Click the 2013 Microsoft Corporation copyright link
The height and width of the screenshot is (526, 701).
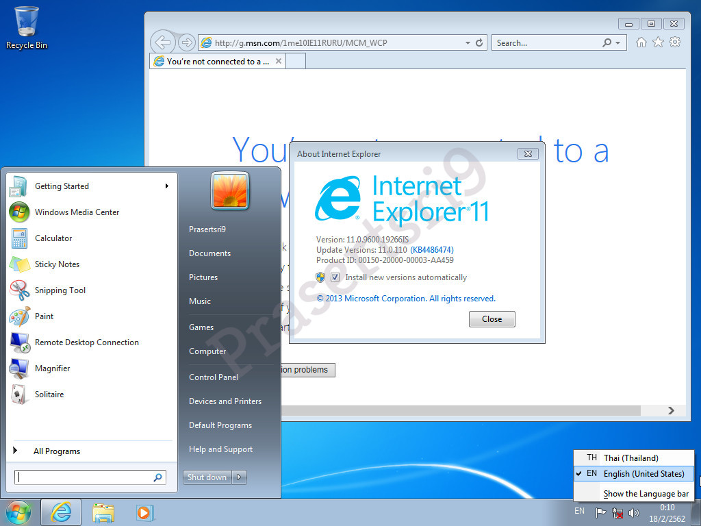click(406, 299)
